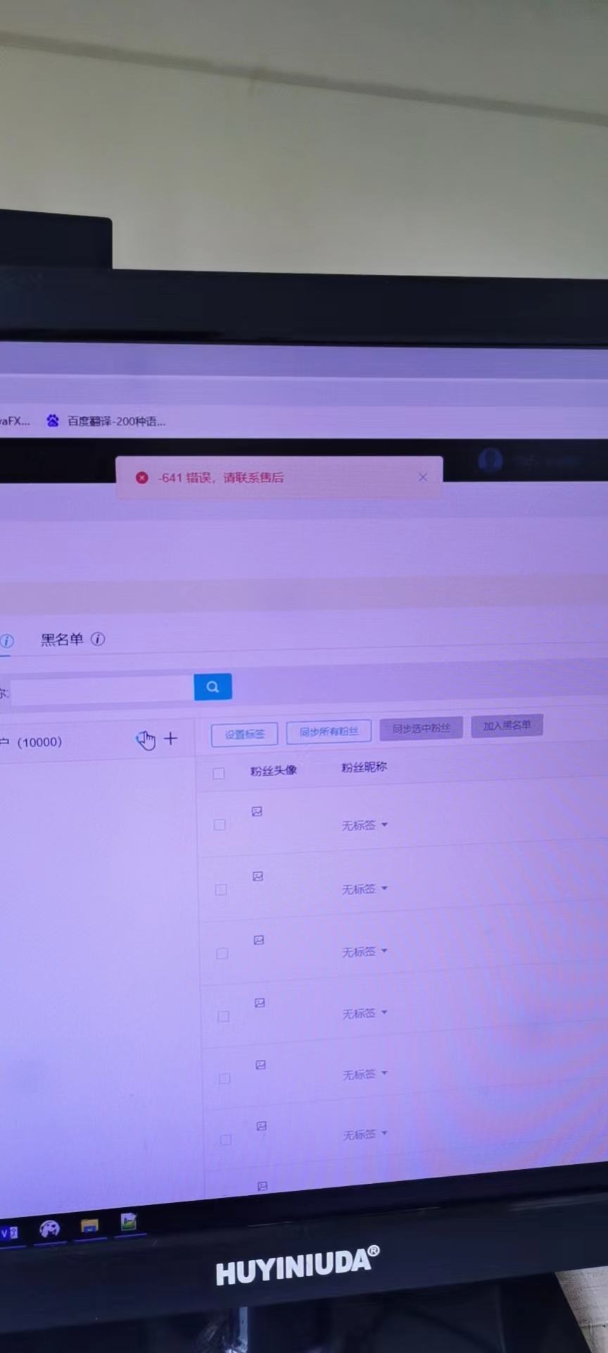
Task: Click the broken avatar image in third row
Action: pos(259,940)
